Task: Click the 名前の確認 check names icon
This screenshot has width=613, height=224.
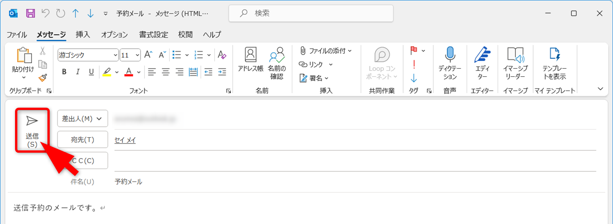Action: [276, 60]
